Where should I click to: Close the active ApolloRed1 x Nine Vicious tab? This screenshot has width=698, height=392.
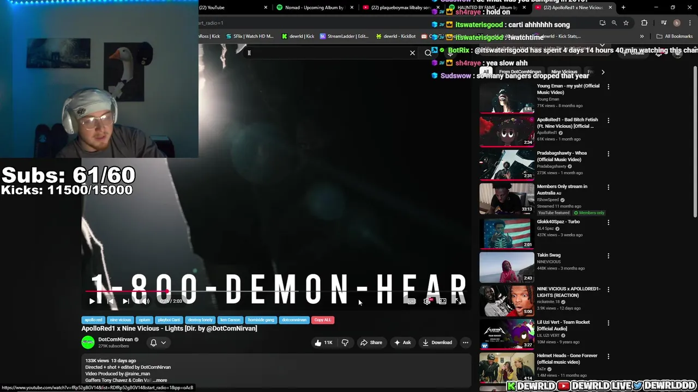click(x=610, y=8)
